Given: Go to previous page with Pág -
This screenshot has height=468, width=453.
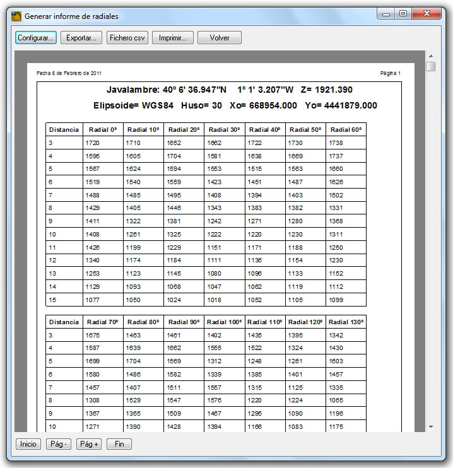Looking at the screenshot, I should tap(59, 444).
